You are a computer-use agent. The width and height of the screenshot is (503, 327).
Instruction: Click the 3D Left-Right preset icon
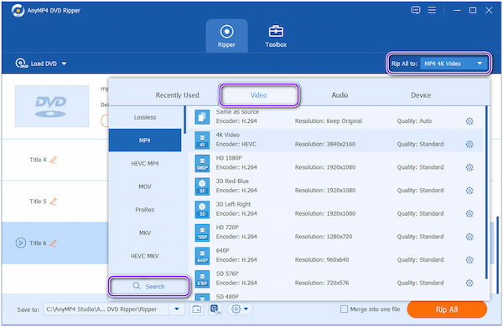tap(202, 209)
